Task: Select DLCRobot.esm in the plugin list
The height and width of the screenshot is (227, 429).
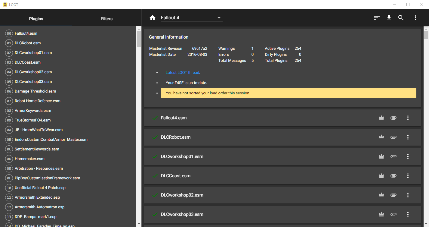Action: tap(68, 43)
